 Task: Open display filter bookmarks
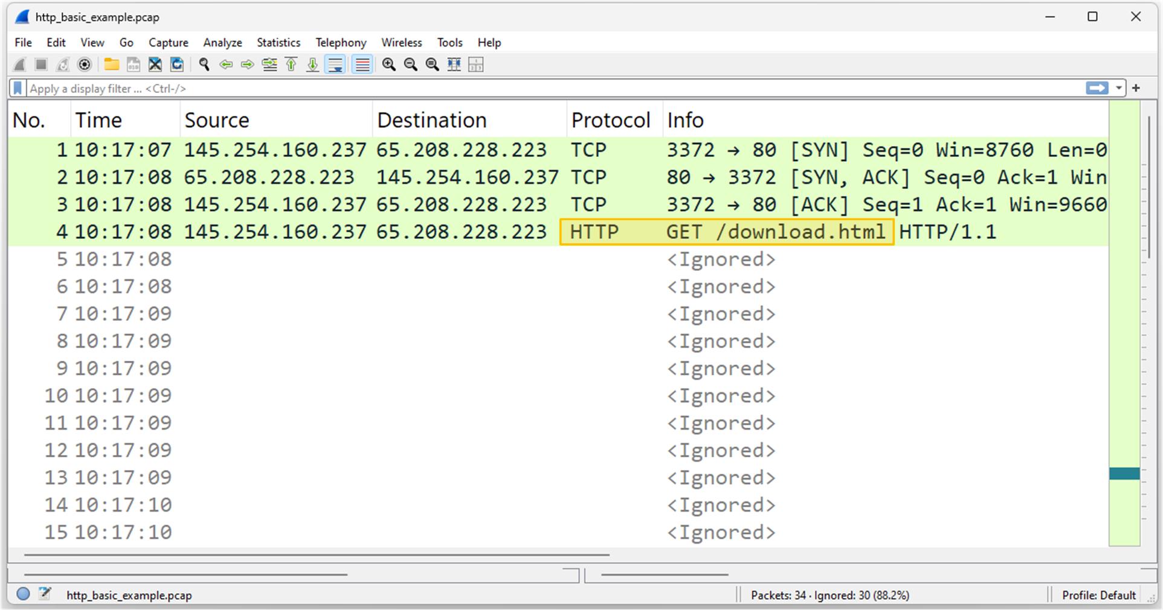pyautogui.click(x=18, y=89)
